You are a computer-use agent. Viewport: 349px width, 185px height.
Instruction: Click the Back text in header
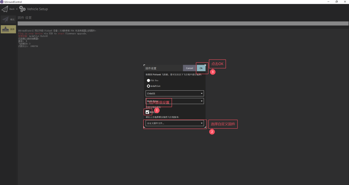pyautogui.click(x=12, y=9)
